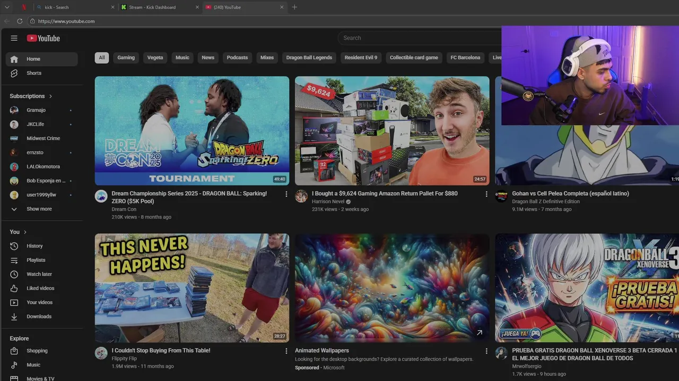Click the YouTube logo
This screenshot has width=679, height=381.
[x=43, y=38]
